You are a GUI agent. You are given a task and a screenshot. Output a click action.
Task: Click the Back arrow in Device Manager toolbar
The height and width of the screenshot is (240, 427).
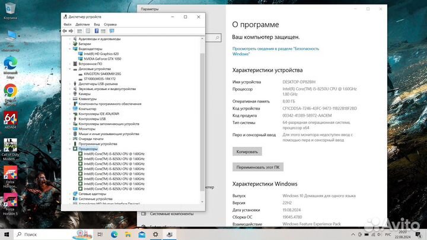pyautogui.click(x=65, y=31)
